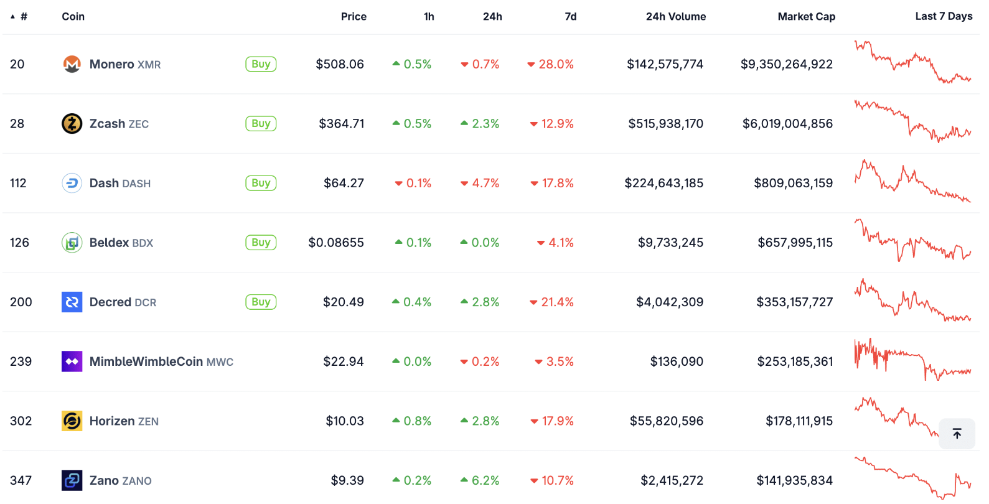Click the Monero coin logo icon

tap(72, 64)
